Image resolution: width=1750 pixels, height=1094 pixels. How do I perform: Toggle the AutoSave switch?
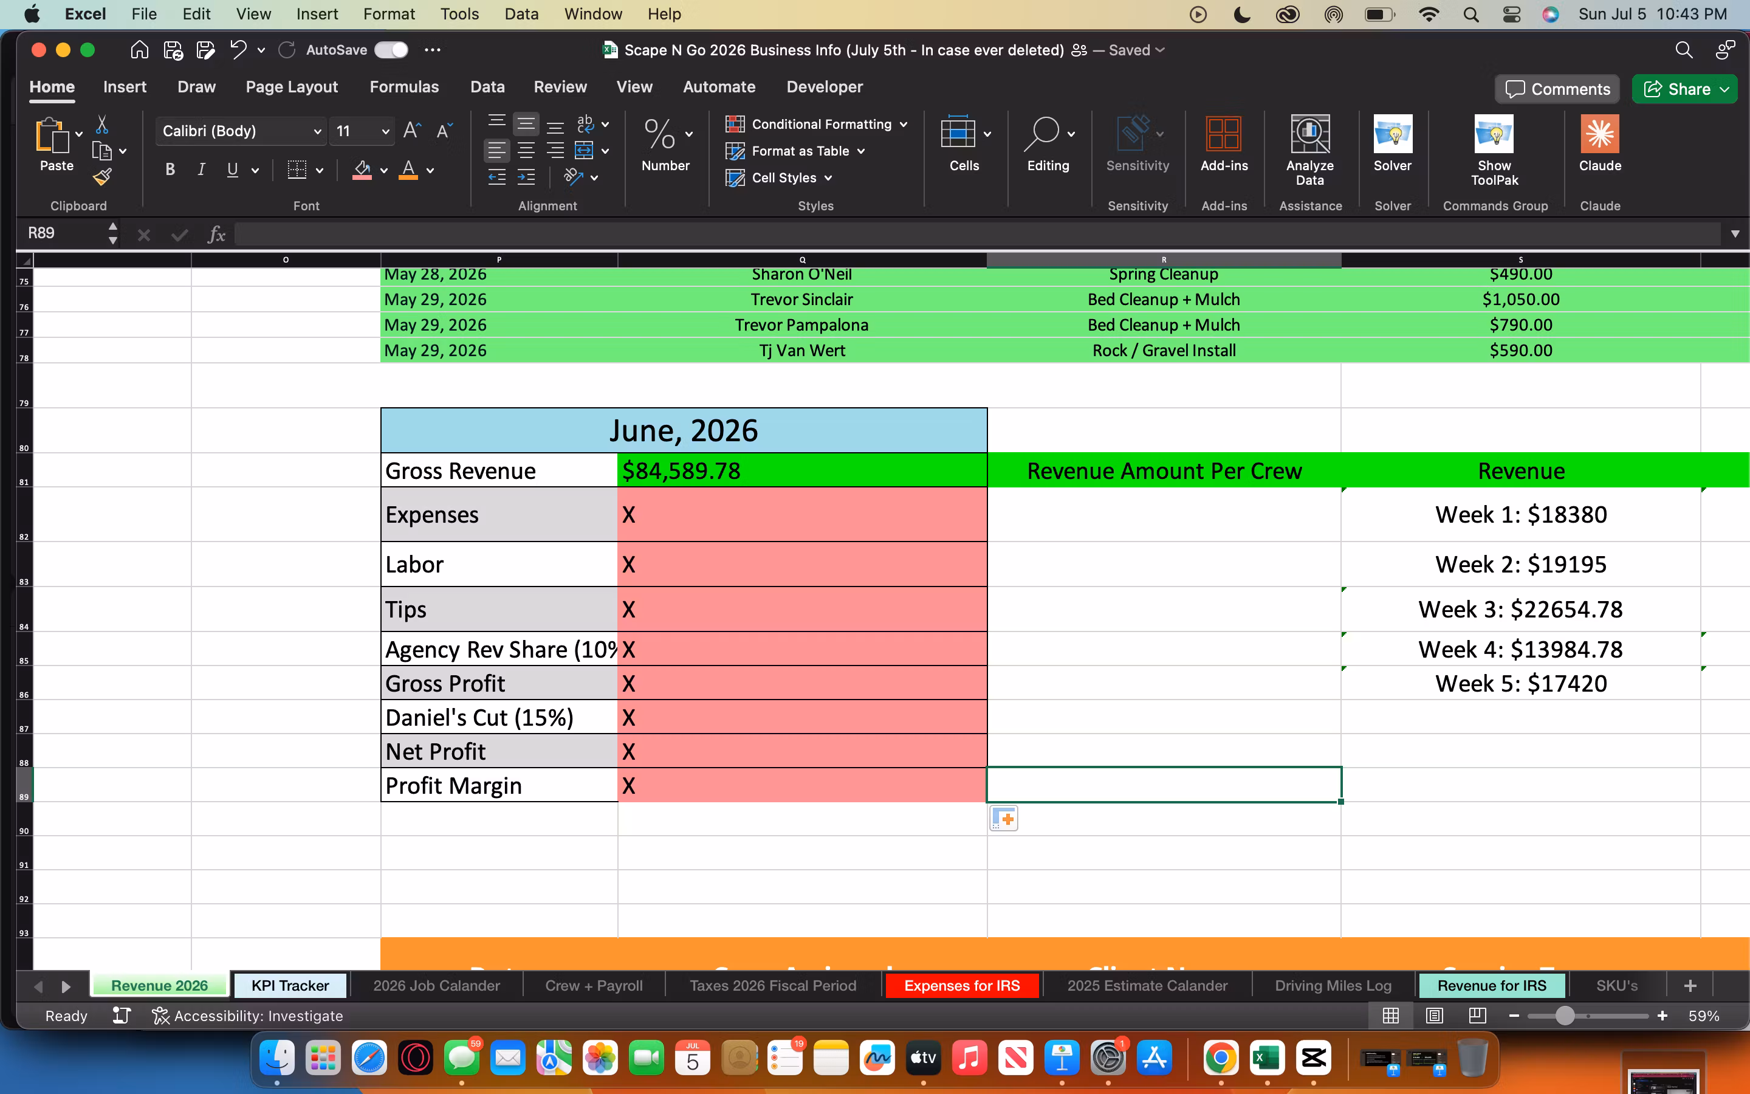point(391,50)
